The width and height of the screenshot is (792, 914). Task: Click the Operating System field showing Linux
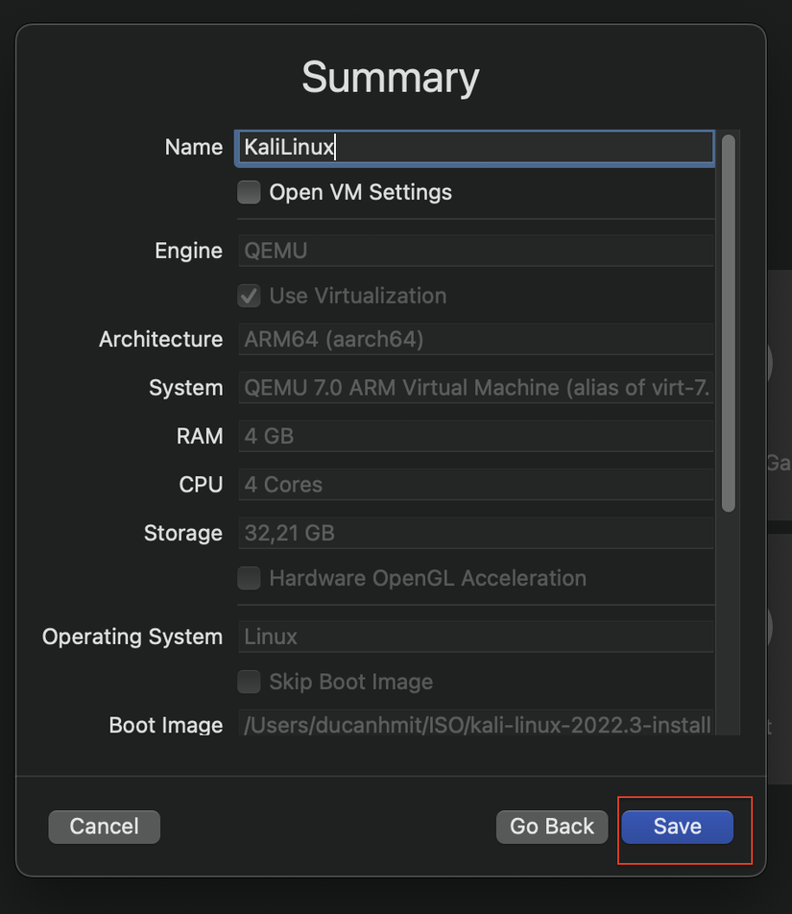(x=474, y=637)
